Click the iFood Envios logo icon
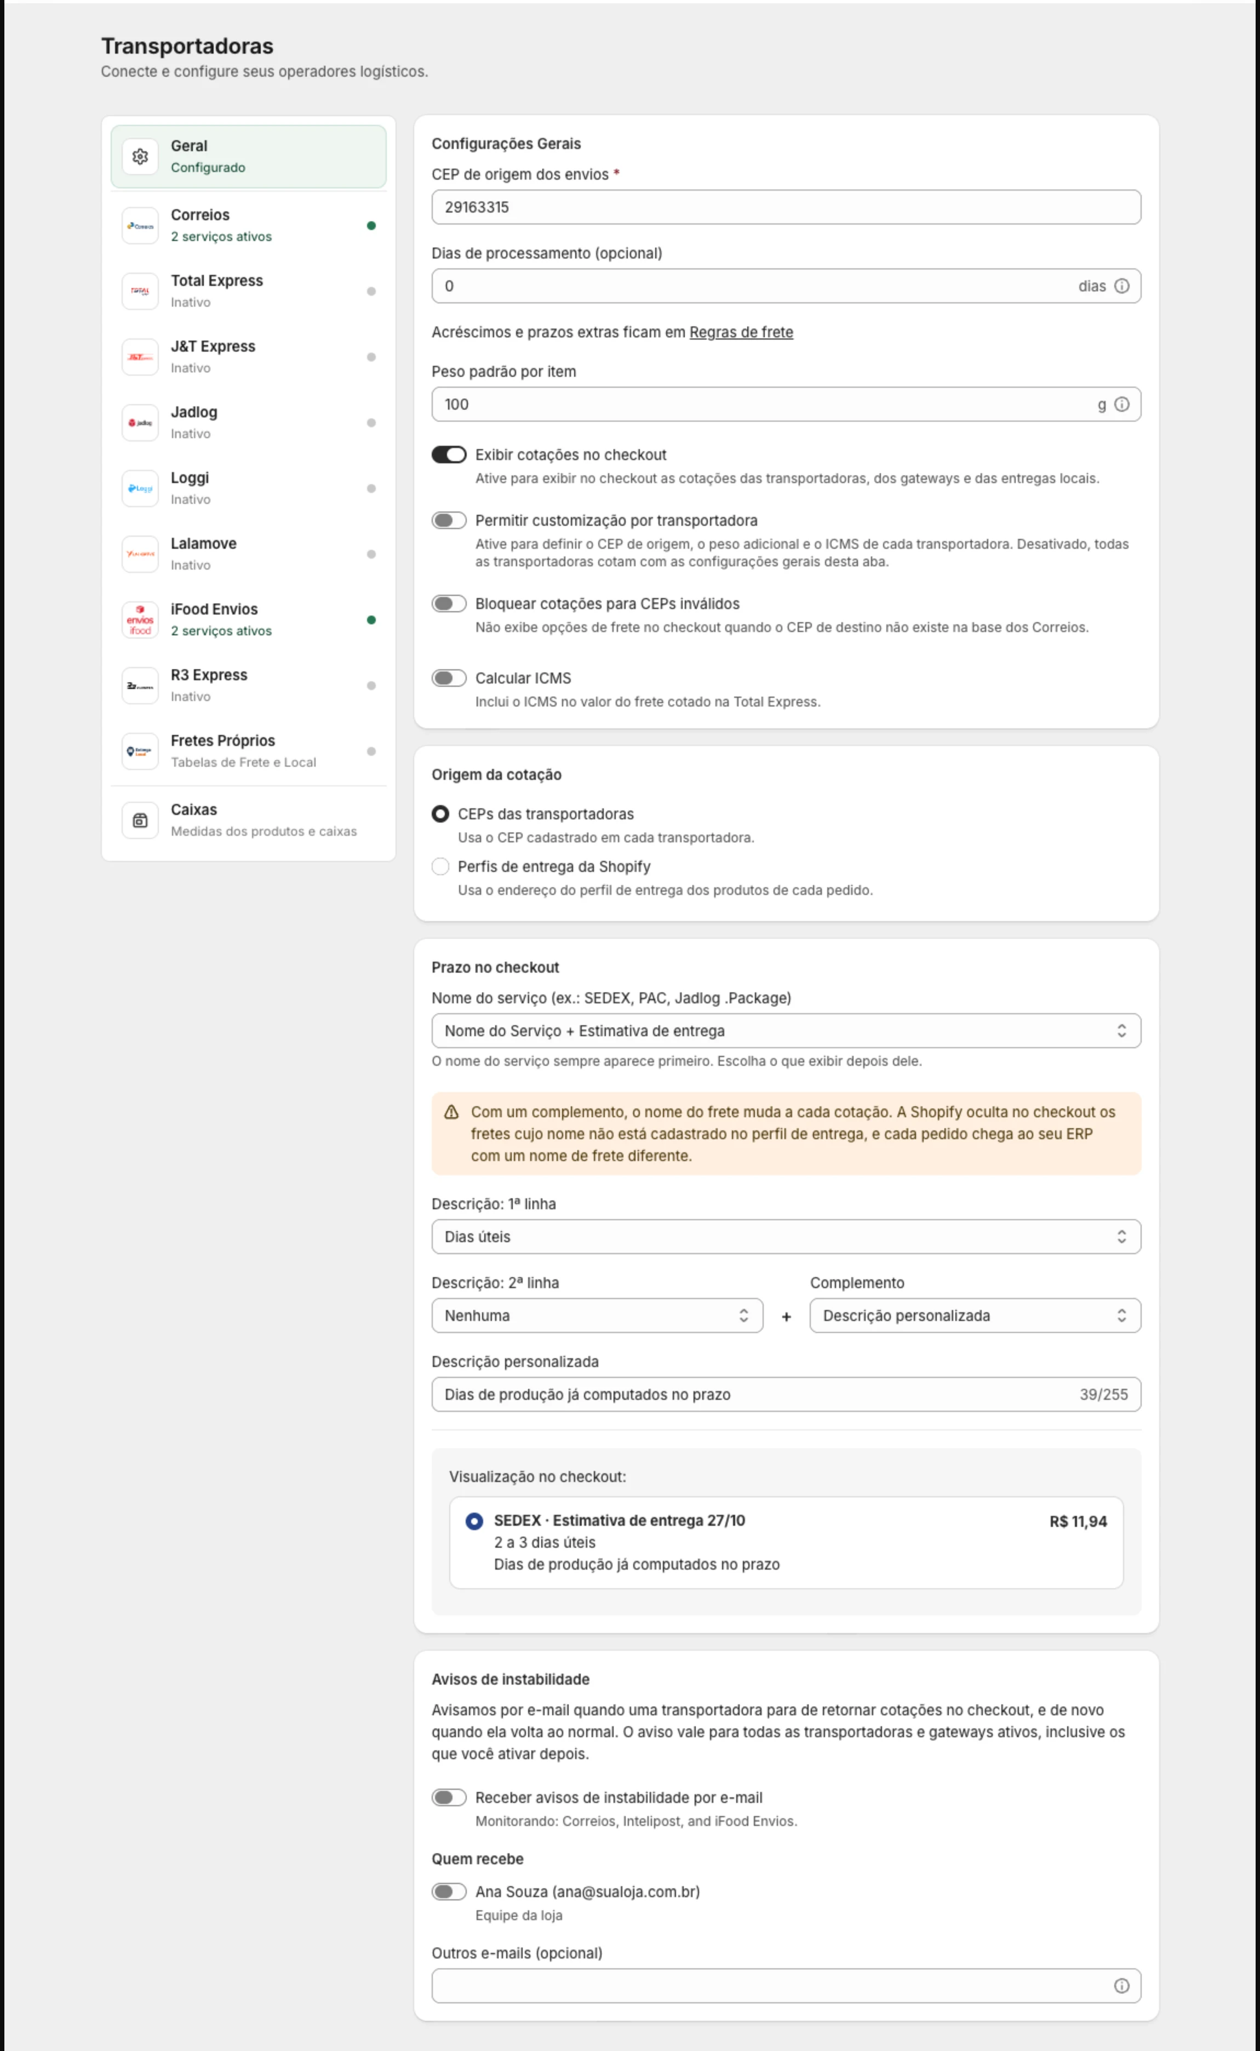Viewport: 1260px width, 2051px height. click(x=140, y=621)
